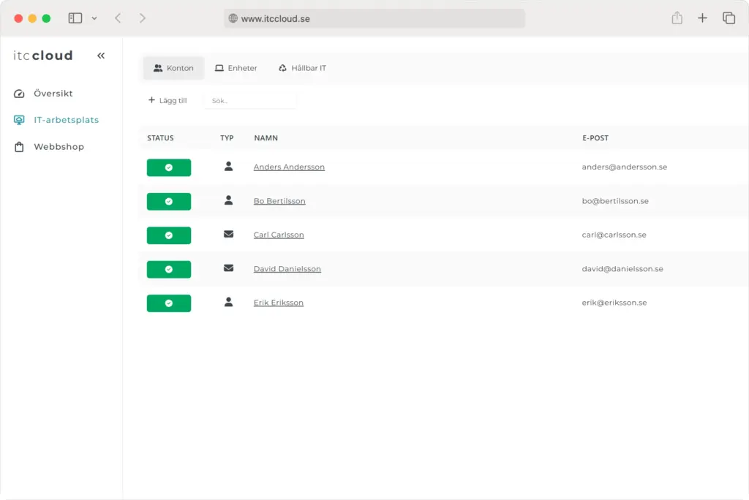
Task: Click the Lägg till button
Action: coord(168,101)
